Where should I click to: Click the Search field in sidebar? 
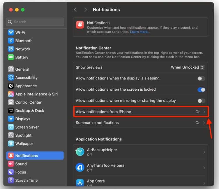pos(35,22)
